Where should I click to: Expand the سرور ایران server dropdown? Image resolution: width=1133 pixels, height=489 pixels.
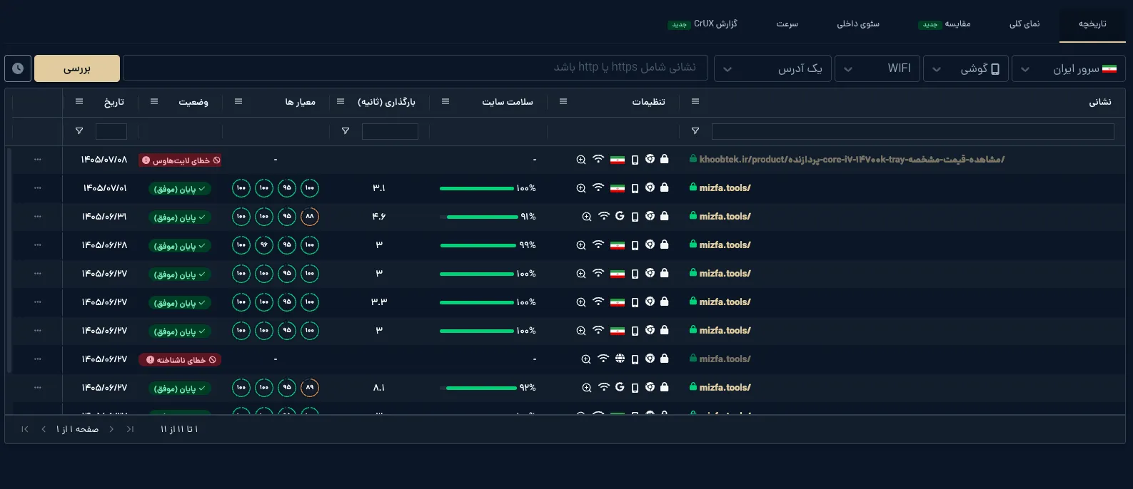click(x=1068, y=68)
